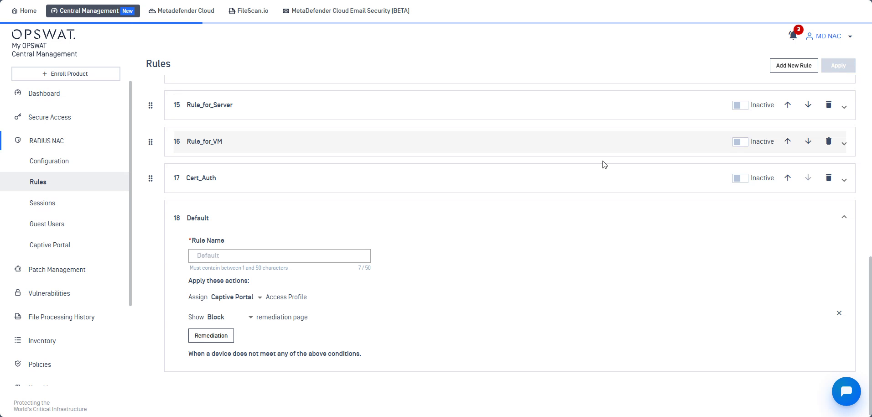Screen dimensions: 872x417
Task: Open Dashboard in the sidebar
Action: [44, 94]
